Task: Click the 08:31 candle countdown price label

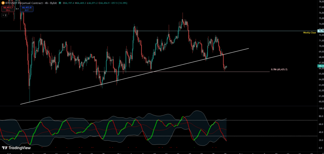Action: (321, 66)
